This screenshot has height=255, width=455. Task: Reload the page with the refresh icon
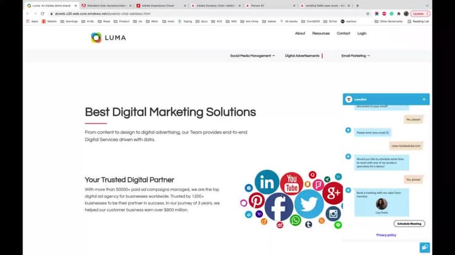coord(42,13)
